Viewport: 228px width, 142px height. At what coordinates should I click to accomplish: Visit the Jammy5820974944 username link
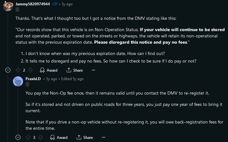(x=33, y=4)
